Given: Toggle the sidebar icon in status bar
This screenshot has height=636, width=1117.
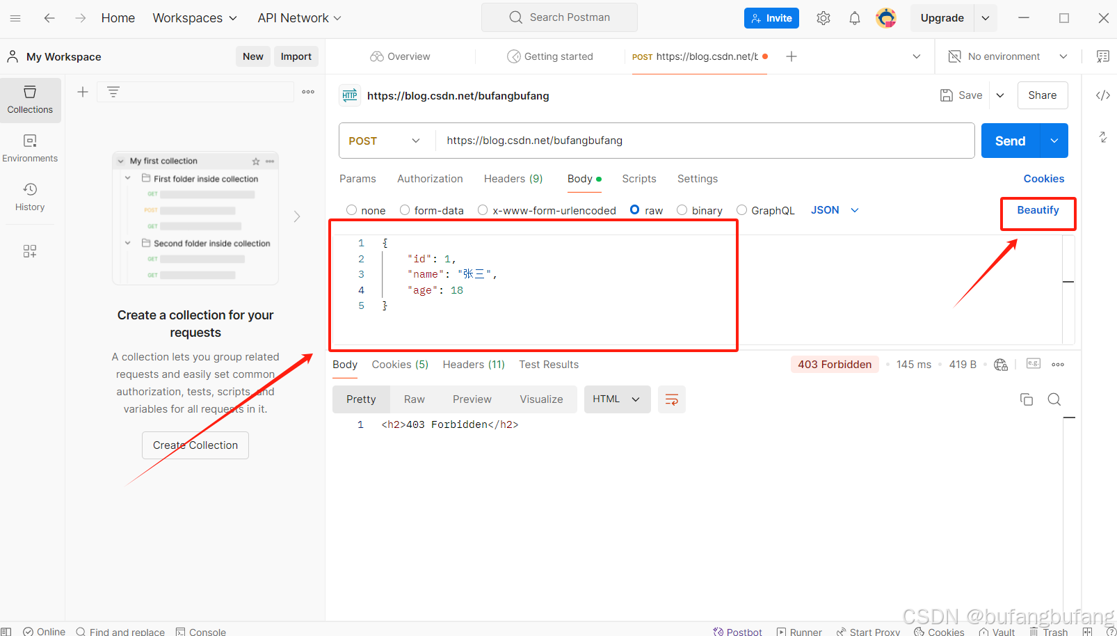Looking at the screenshot, I should point(6,632).
